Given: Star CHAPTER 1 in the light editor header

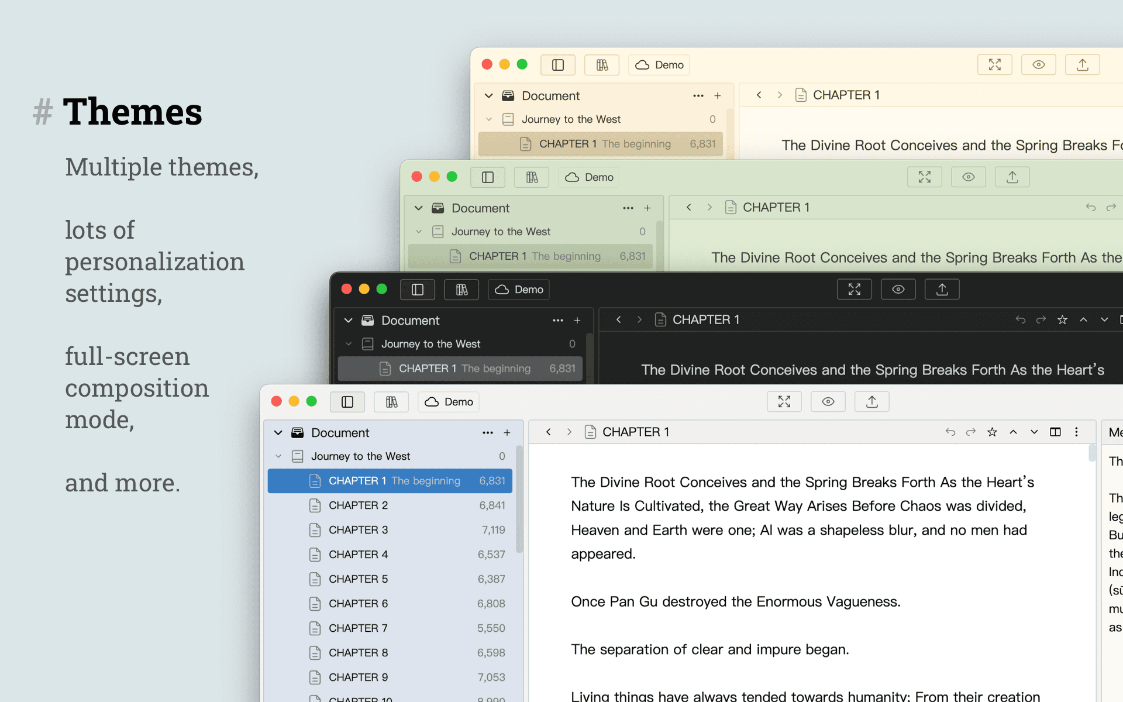Looking at the screenshot, I should coord(992,432).
